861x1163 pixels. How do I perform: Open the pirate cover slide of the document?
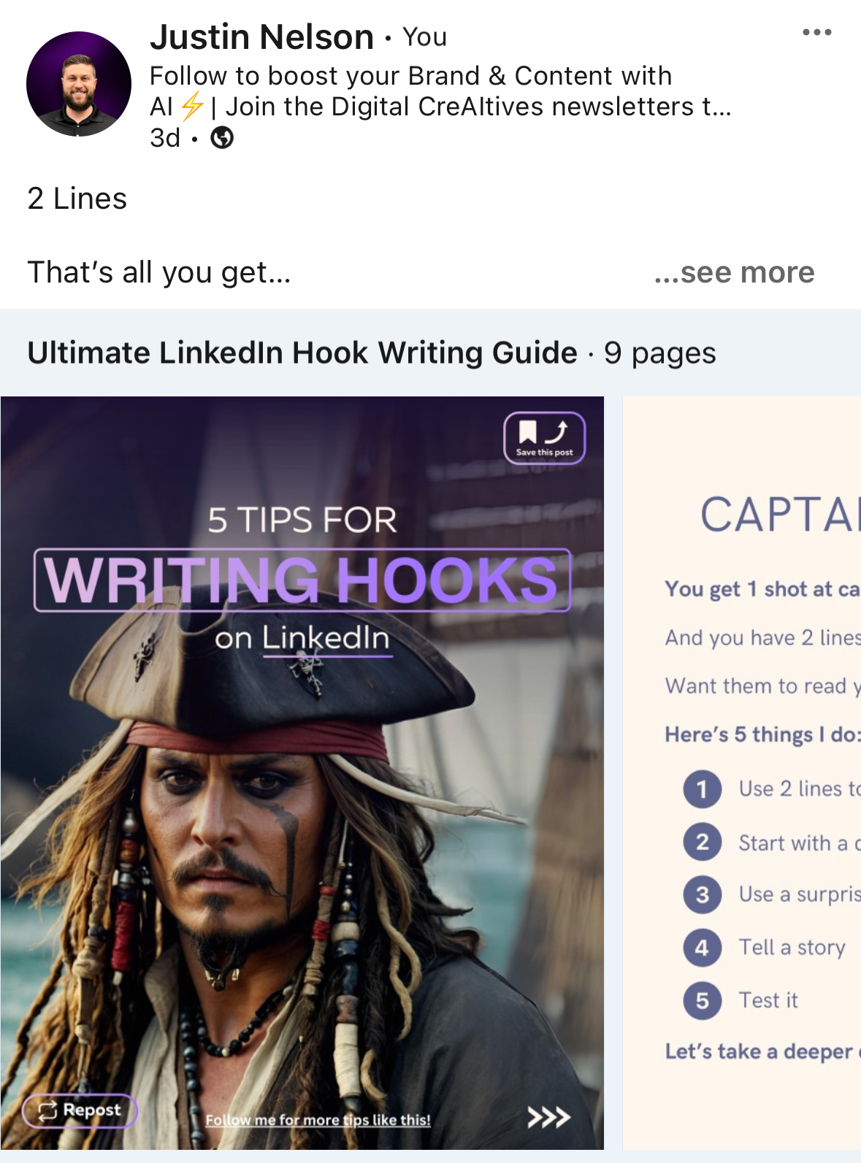click(302, 773)
